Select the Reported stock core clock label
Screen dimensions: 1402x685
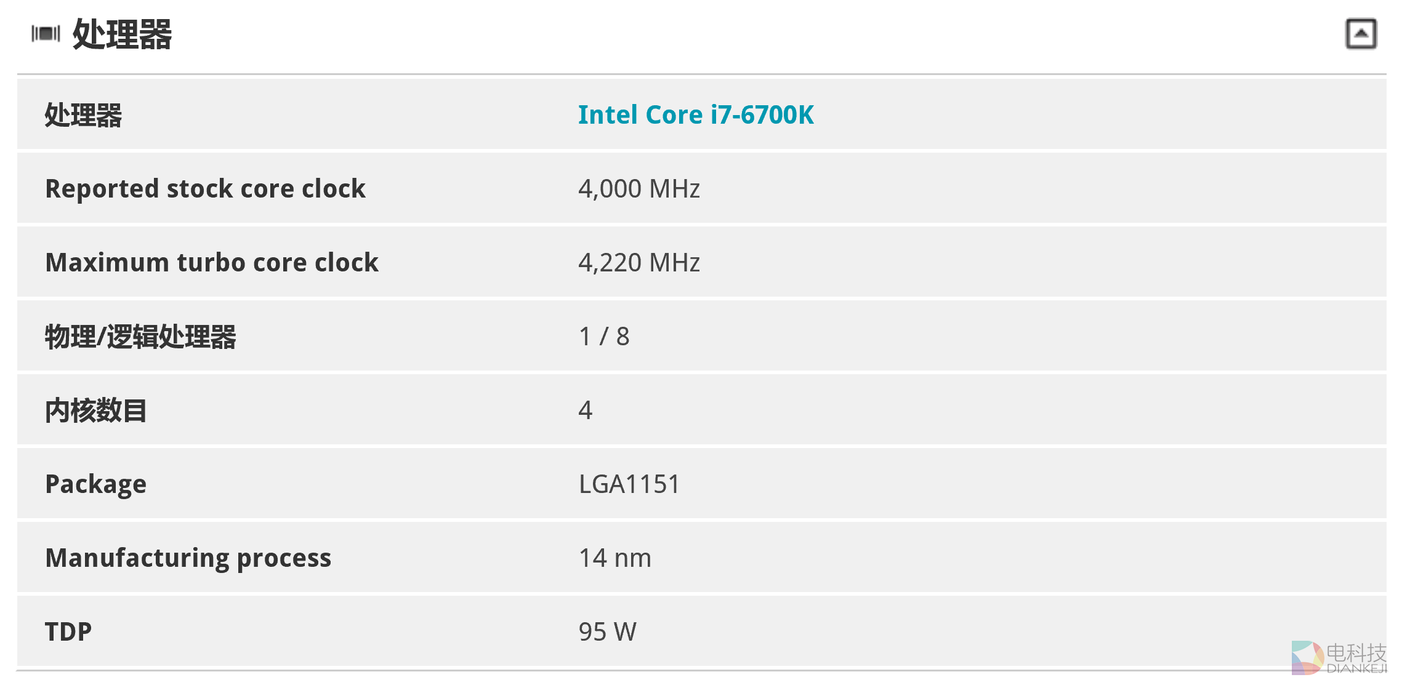205,189
